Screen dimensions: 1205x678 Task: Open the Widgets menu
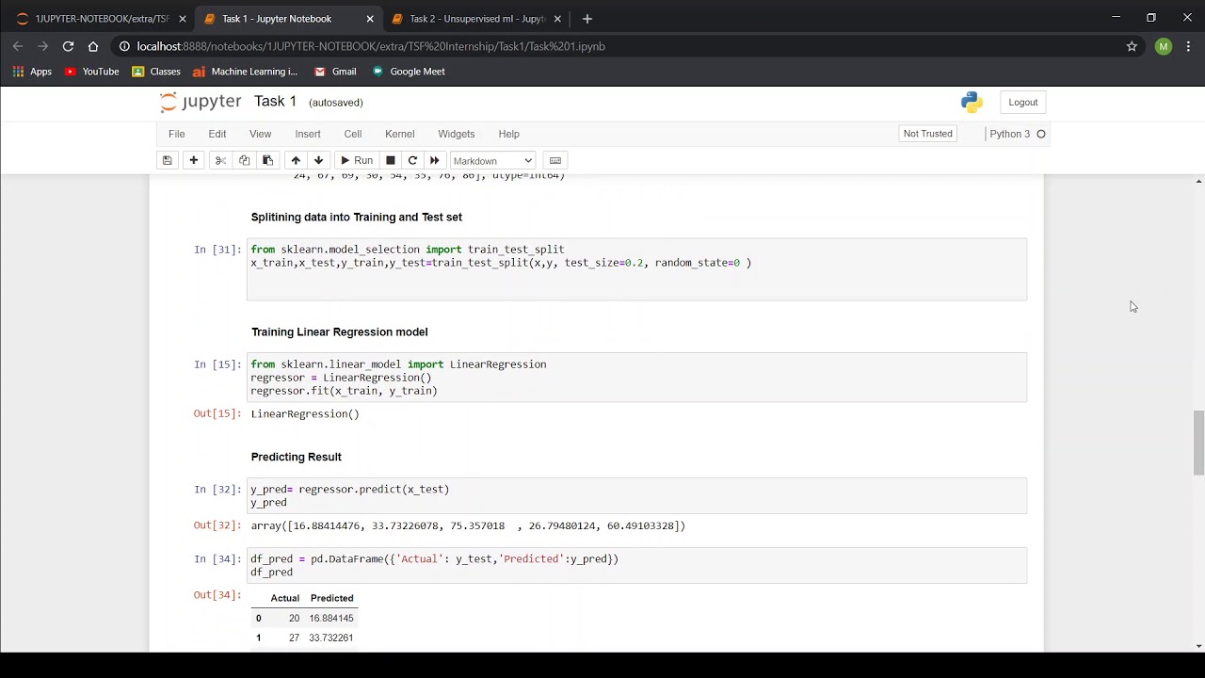(456, 134)
